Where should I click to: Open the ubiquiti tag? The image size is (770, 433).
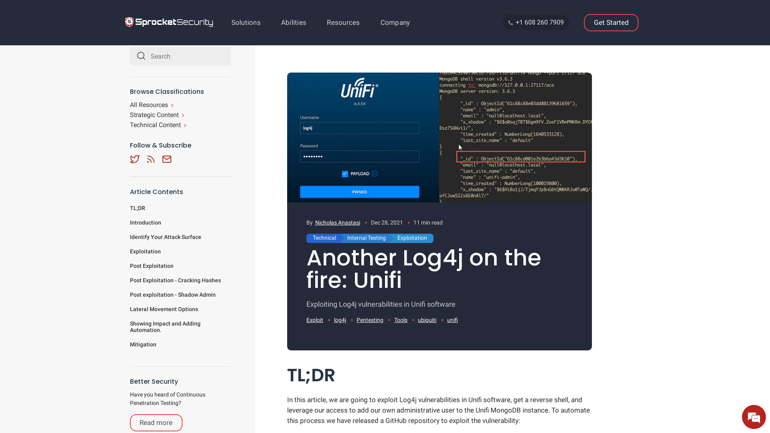point(427,320)
